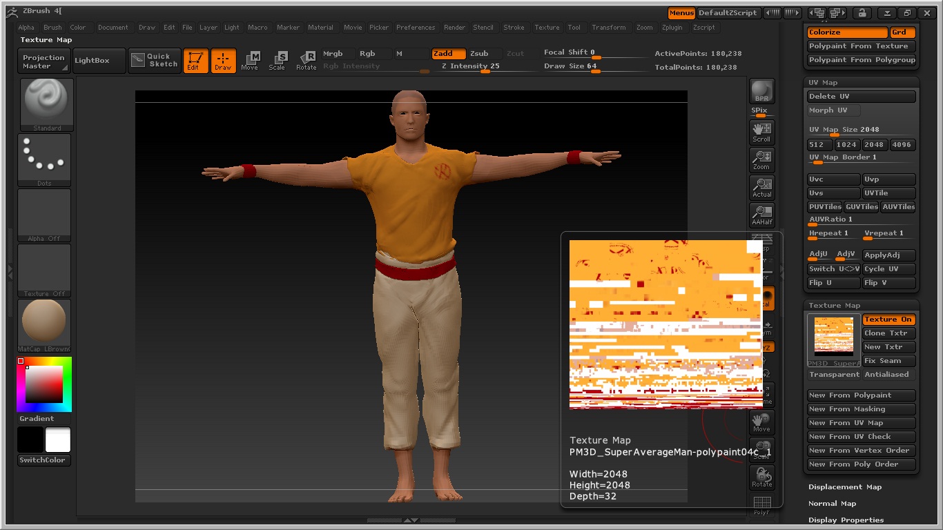Click Polypaint From Texture
943x530 pixels.
[862, 46]
